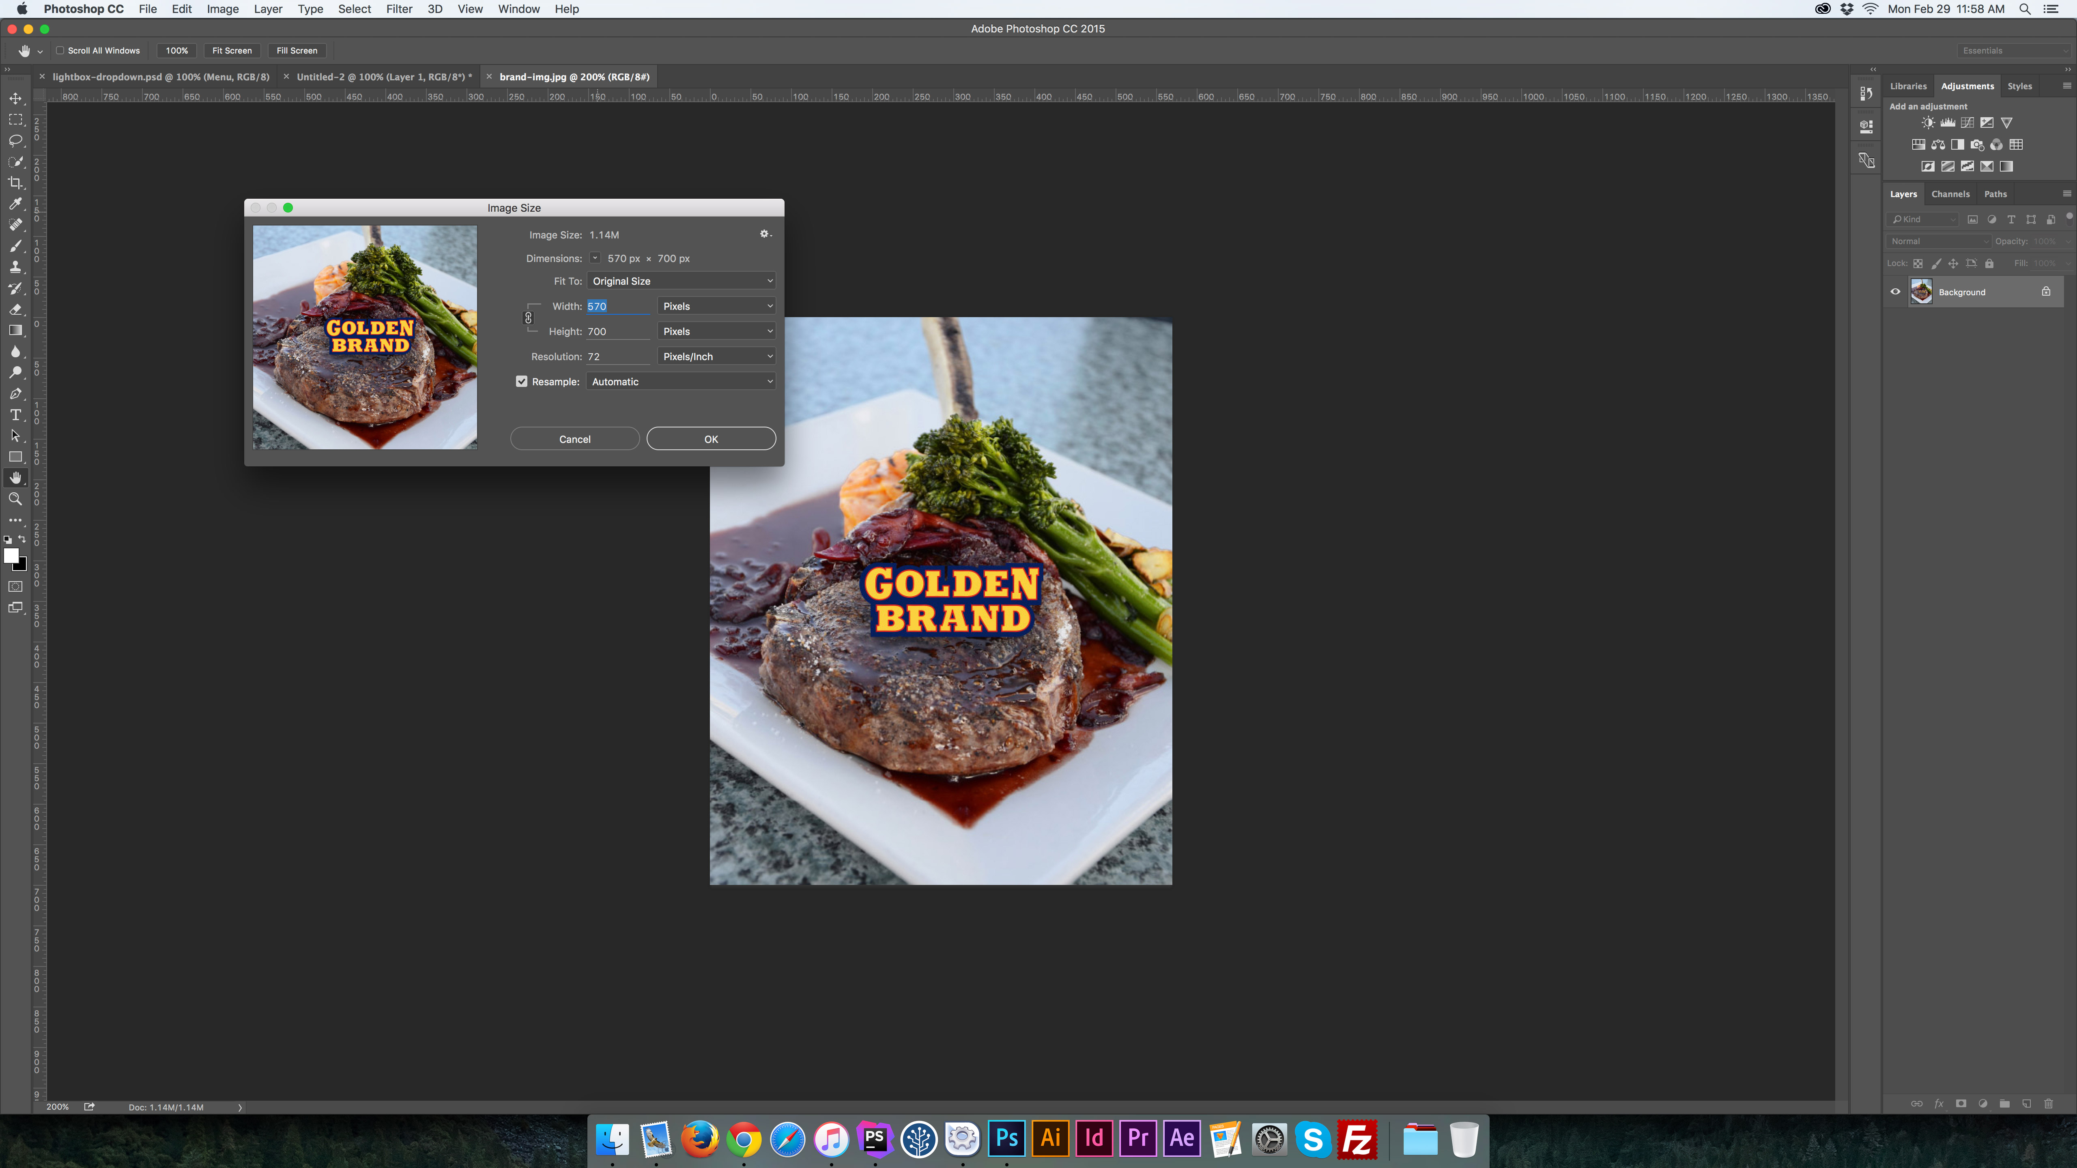2077x1168 pixels.
Task: Select the Crop tool
Action: (15, 183)
